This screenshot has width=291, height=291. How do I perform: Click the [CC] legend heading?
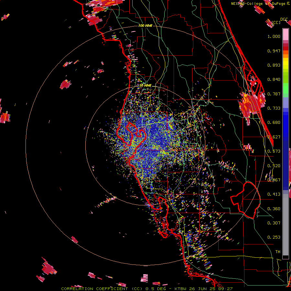pyautogui.click(x=276, y=22)
